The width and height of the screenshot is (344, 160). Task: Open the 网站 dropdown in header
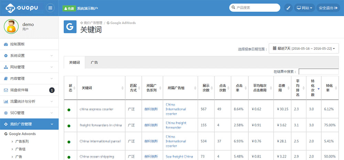pyautogui.click(x=304, y=8)
